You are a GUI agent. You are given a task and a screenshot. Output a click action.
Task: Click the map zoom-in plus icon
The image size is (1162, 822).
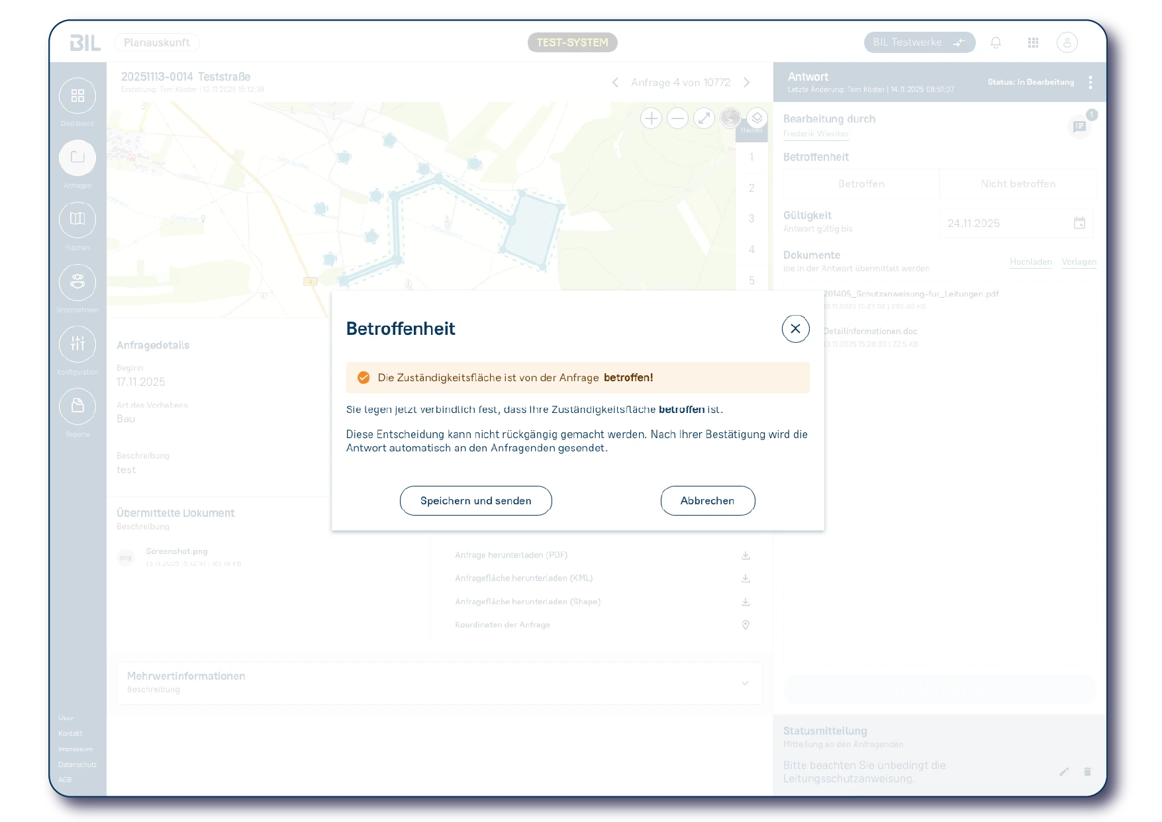pos(652,118)
